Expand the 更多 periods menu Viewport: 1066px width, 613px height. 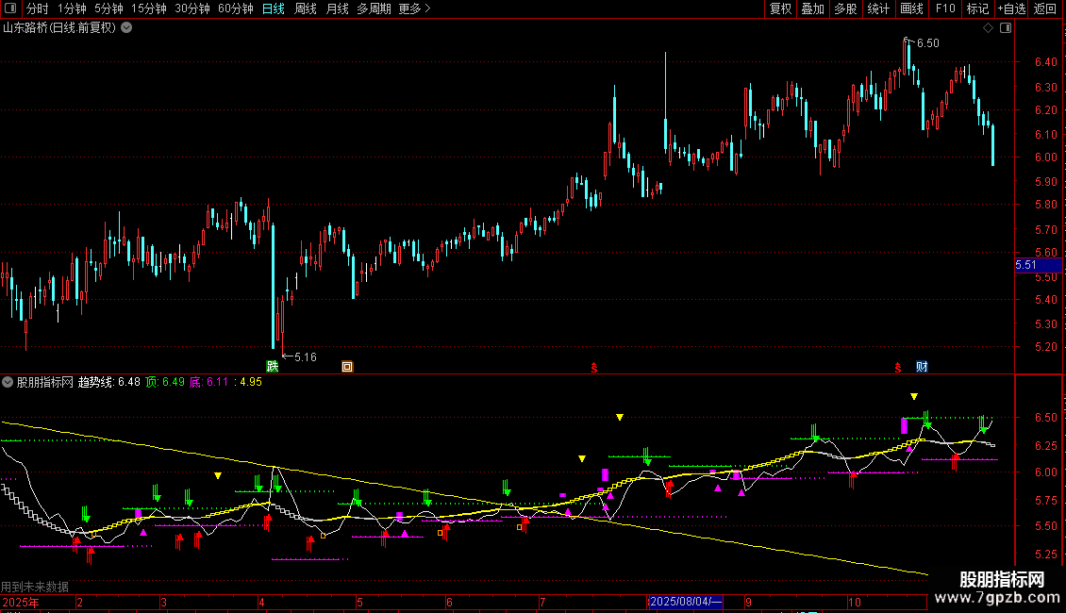(414, 8)
